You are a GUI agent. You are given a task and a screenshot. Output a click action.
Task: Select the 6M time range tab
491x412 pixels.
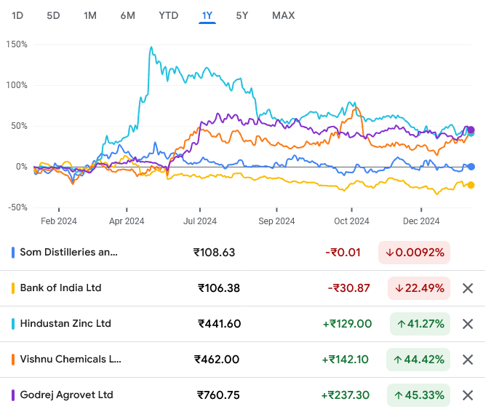pos(128,15)
